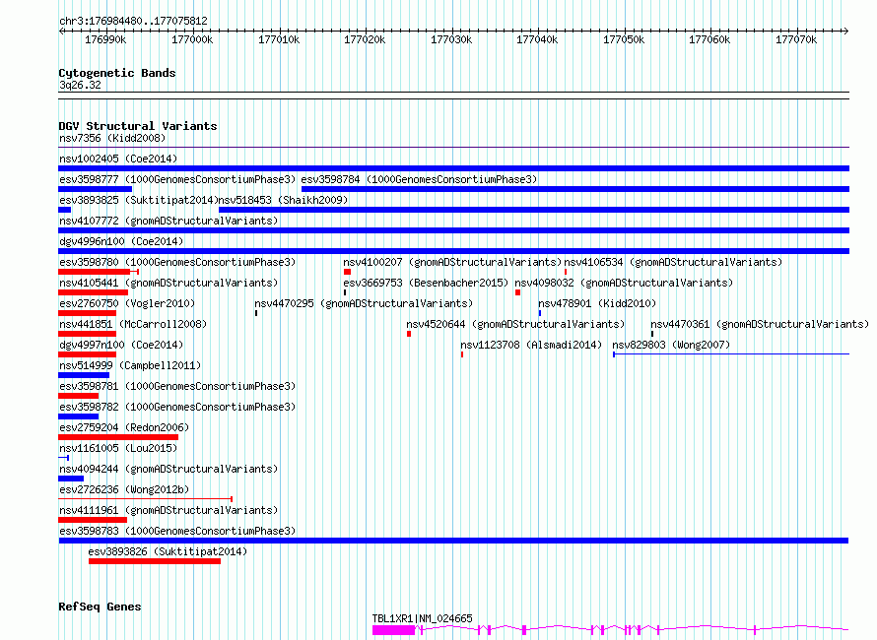
Task: Click the esv3598784 (1000GenomesConsortiumPhase3) label
Action: (419, 179)
